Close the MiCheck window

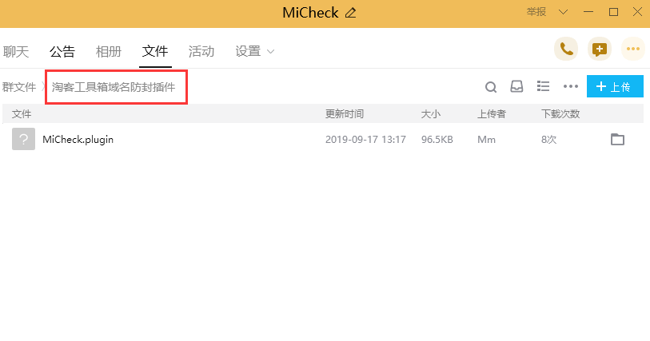[637, 12]
